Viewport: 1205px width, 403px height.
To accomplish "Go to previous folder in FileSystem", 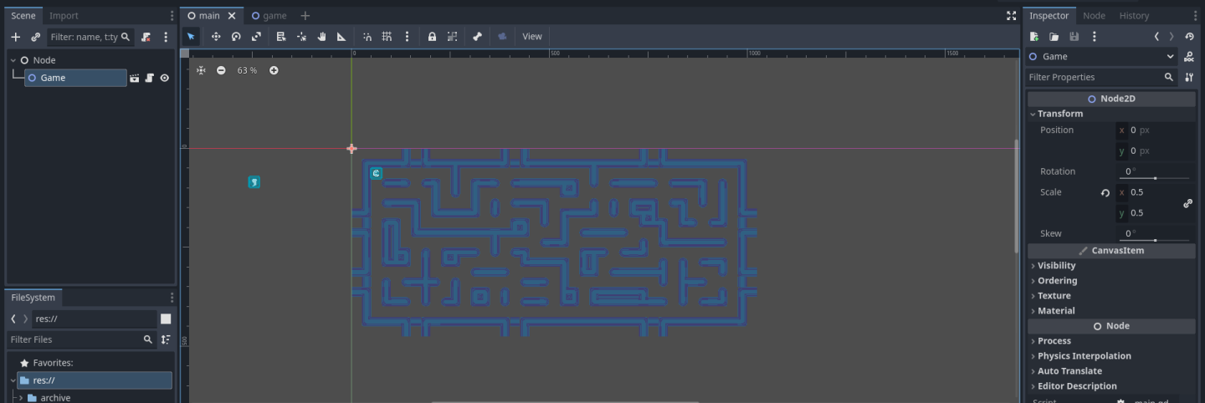I will [13, 319].
